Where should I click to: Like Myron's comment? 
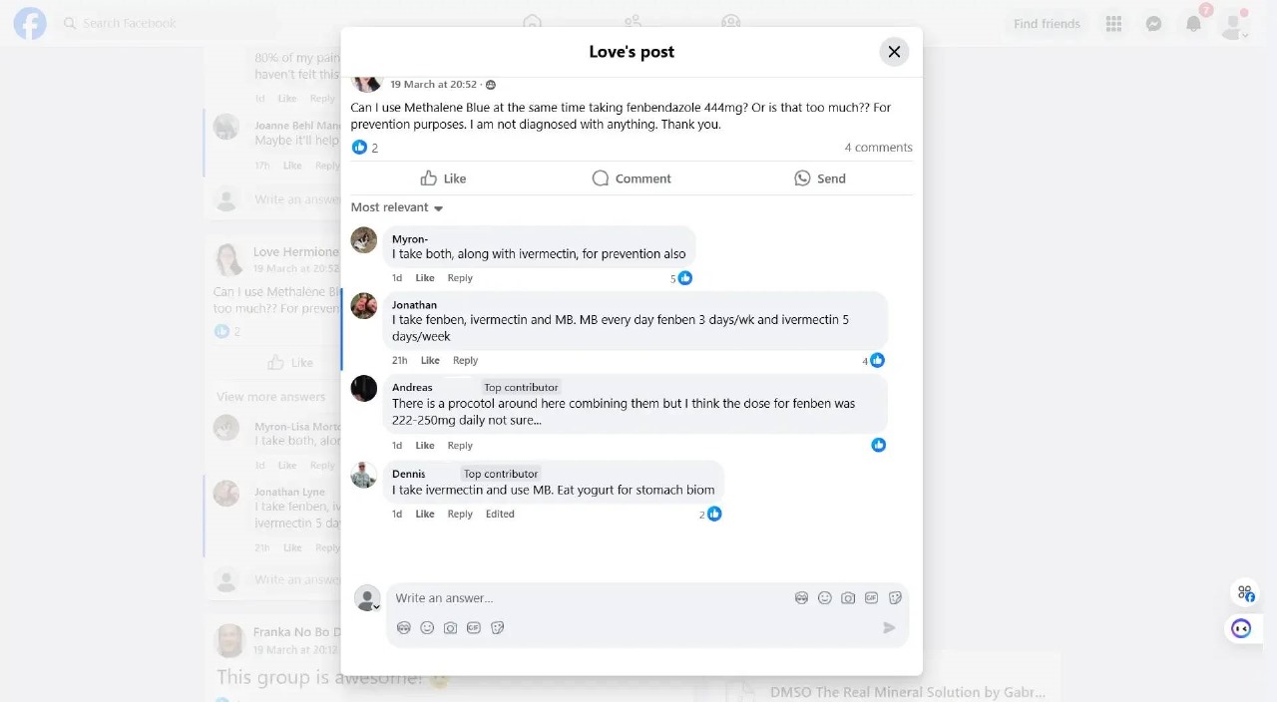425,278
